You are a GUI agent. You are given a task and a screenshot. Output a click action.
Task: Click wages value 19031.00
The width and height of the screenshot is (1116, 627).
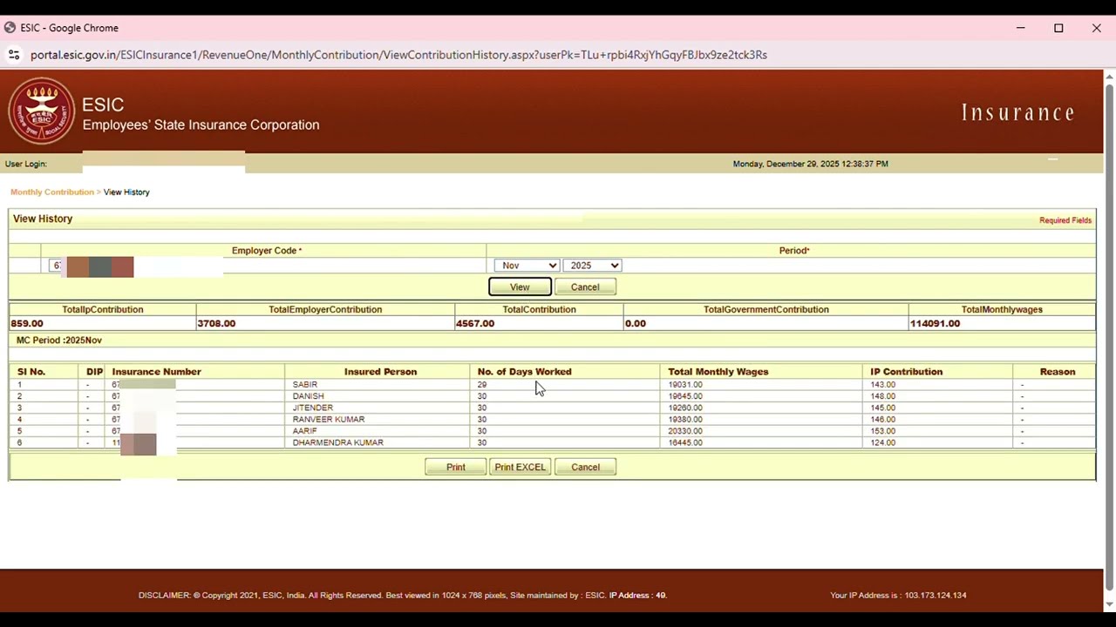point(685,384)
